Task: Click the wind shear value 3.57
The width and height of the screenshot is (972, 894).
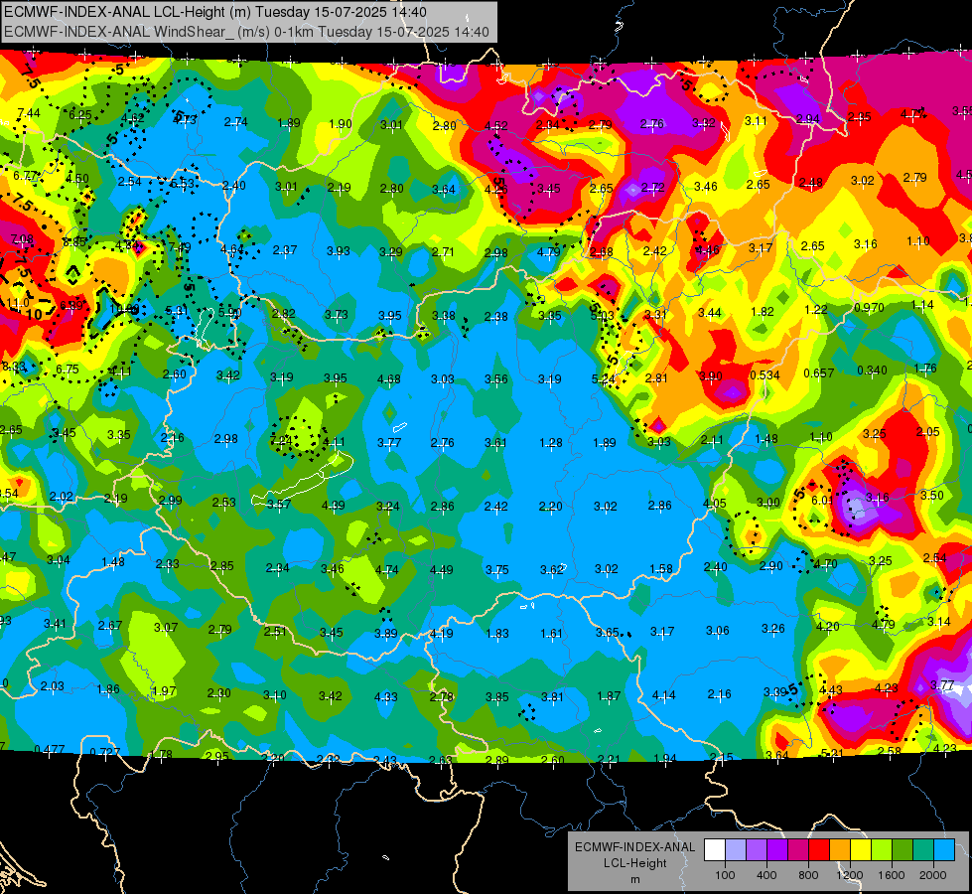Action: click(x=279, y=505)
